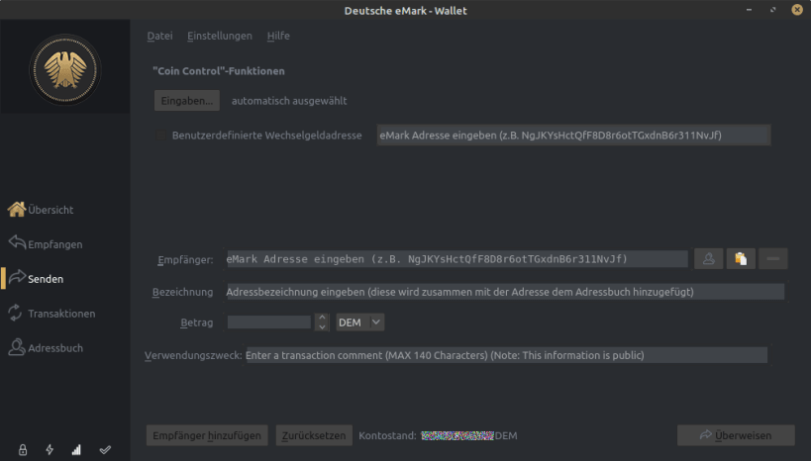
Task: Click the Eingaben... coin control button
Action: (x=187, y=101)
